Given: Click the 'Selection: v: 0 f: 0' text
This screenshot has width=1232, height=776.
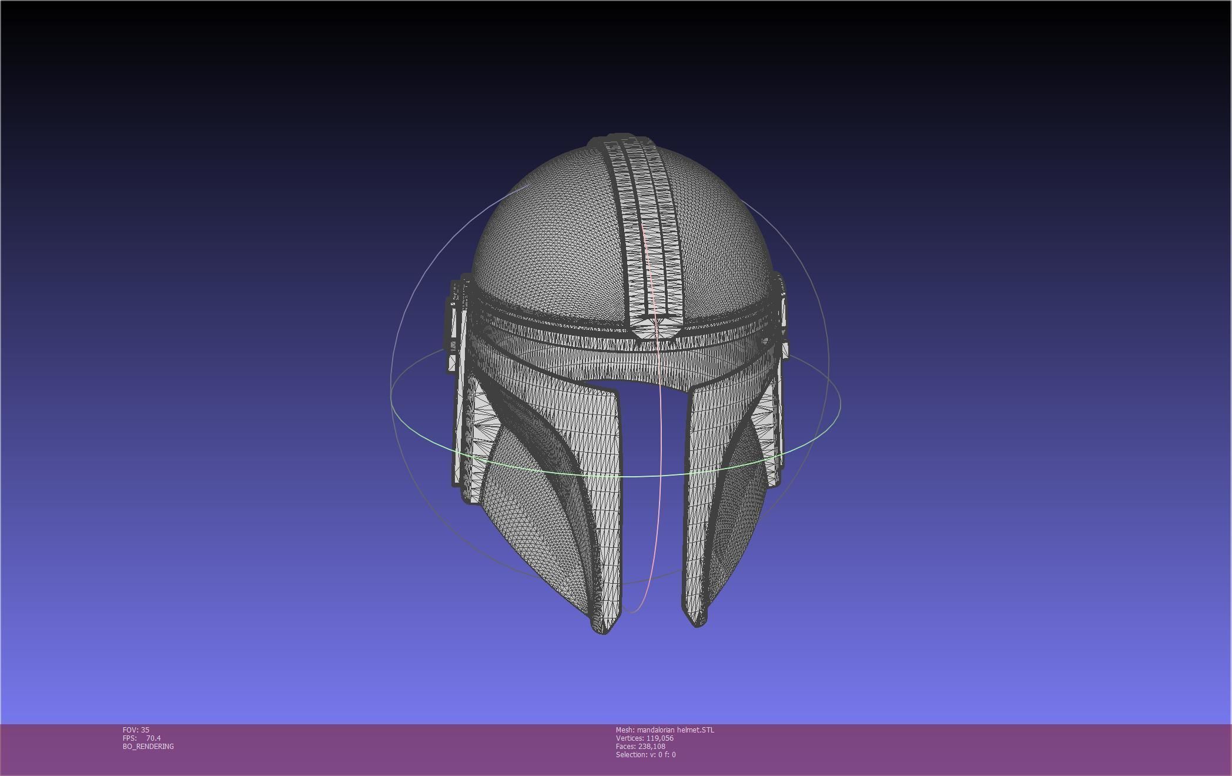Looking at the screenshot, I should 646,754.
